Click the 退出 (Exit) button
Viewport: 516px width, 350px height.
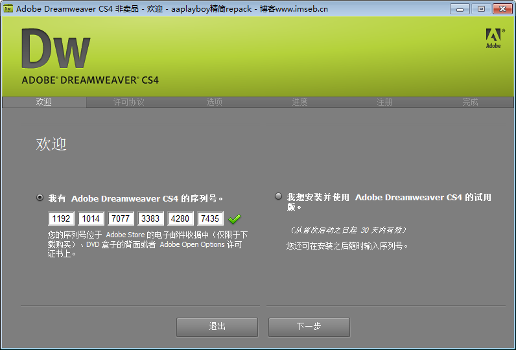pos(217,327)
